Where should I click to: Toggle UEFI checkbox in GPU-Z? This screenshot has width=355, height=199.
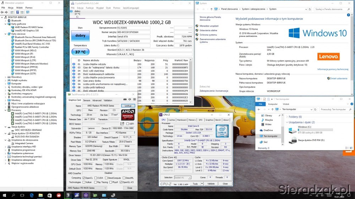(127, 124)
